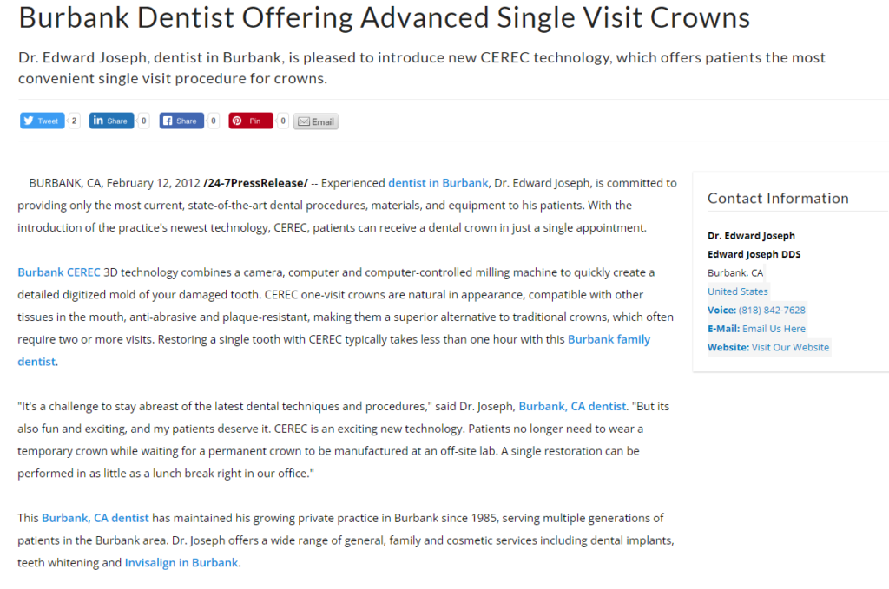Click the Twitter Tweet share button
The width and height of the screenshot is (889, 589).
[42, 121]
